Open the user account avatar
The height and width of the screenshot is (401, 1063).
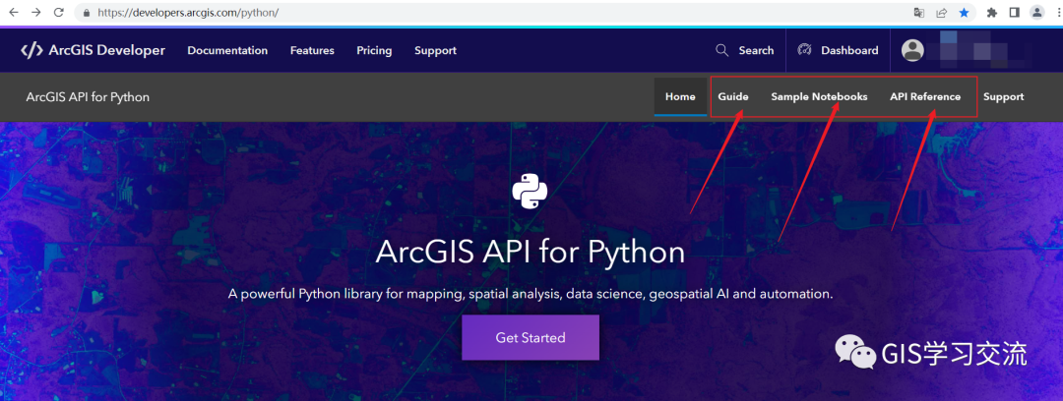click(x=913, y=50)
